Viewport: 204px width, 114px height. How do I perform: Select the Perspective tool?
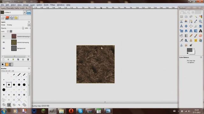(x=191, y=31)
